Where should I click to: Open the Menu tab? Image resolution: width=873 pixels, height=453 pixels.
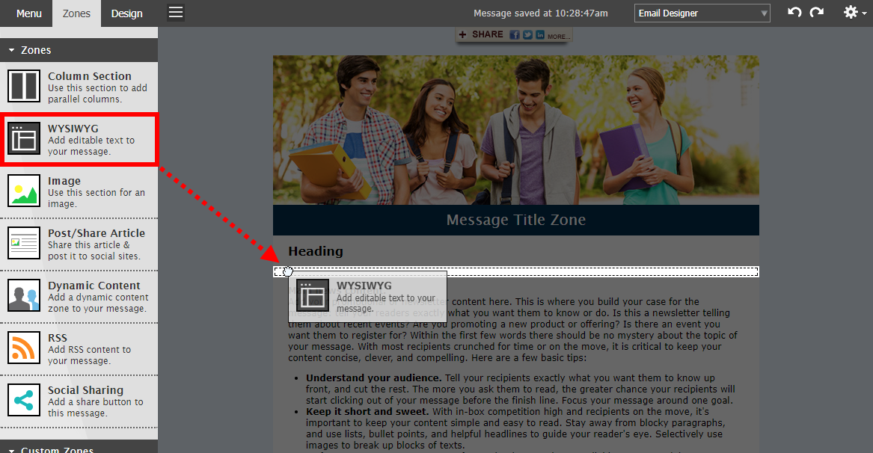click(x=28, y=13)
